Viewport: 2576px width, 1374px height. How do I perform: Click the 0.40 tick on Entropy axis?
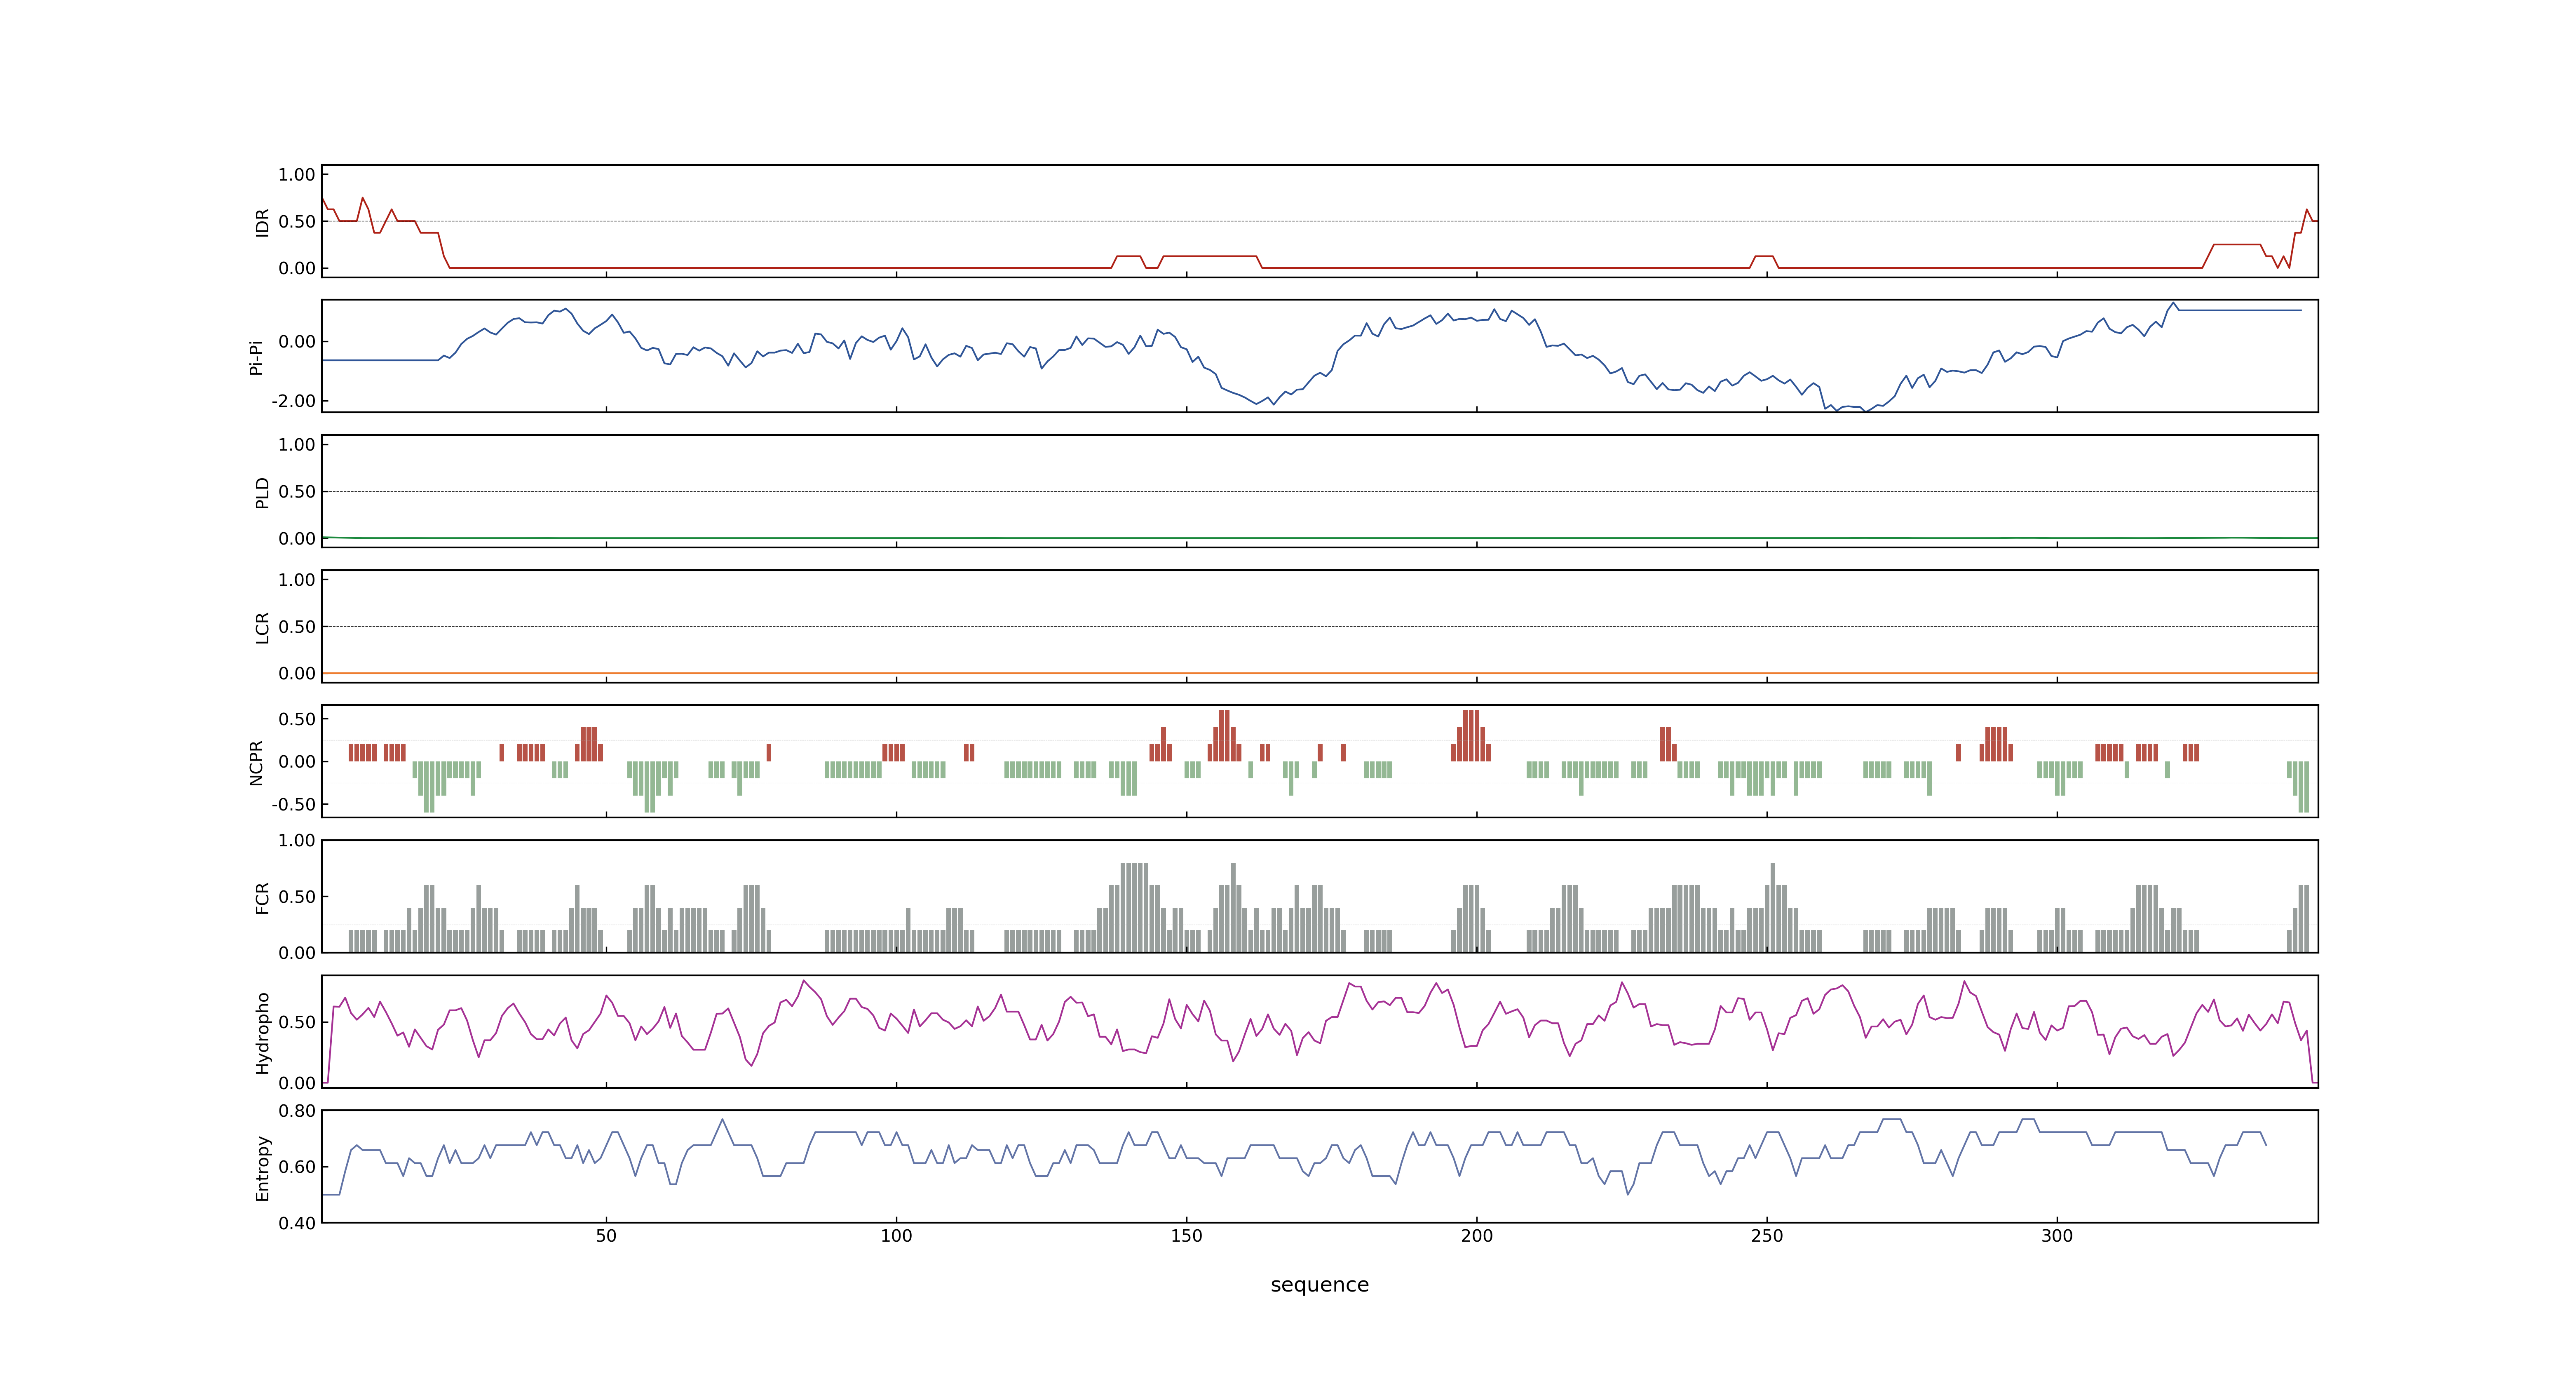pos(297,1223)
